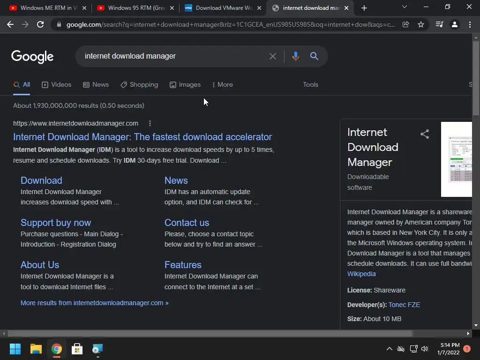
Task: Open options for the internetdownloadmanager.com result
Action: coord(150,123)
